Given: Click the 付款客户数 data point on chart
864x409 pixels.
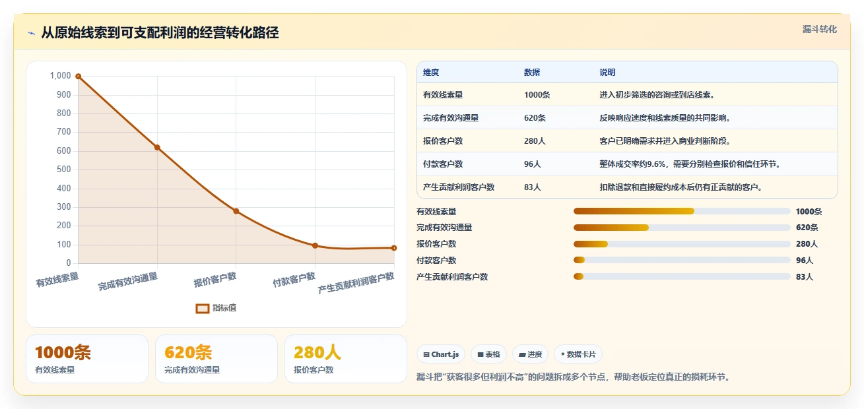Looking at the screenshot, I should pyautogui.click(x=315, y=245).
